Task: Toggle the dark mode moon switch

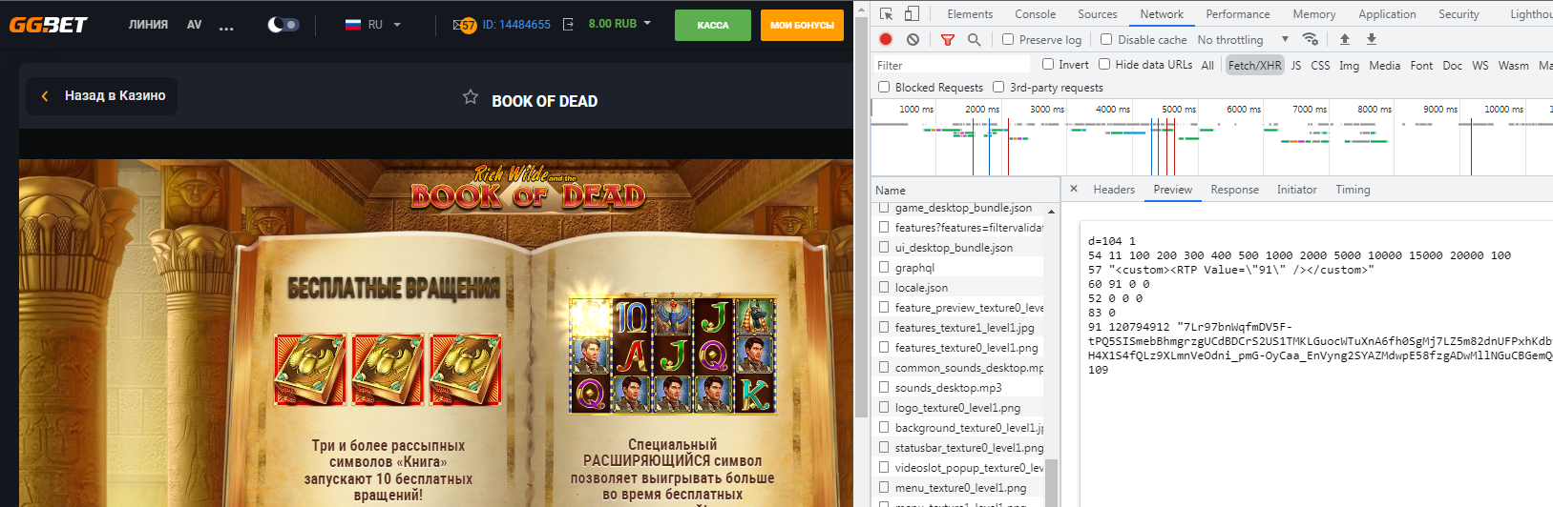Action: coord(283,25)
